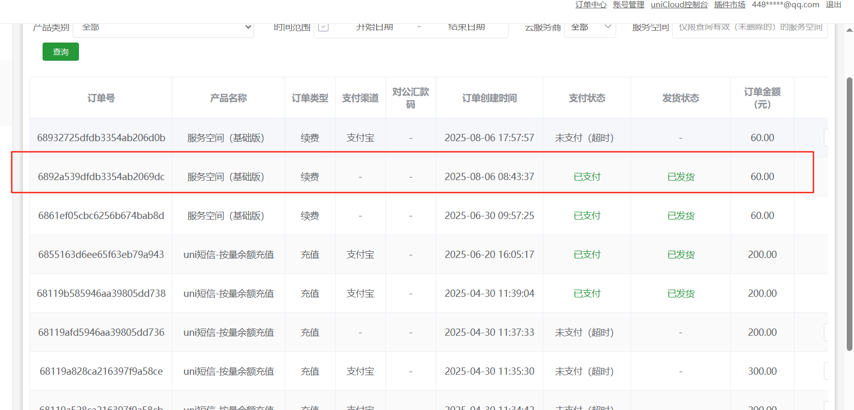Focus the 服务空间 search input
This screenshot has height=410, width=854.
click(750, 27)
